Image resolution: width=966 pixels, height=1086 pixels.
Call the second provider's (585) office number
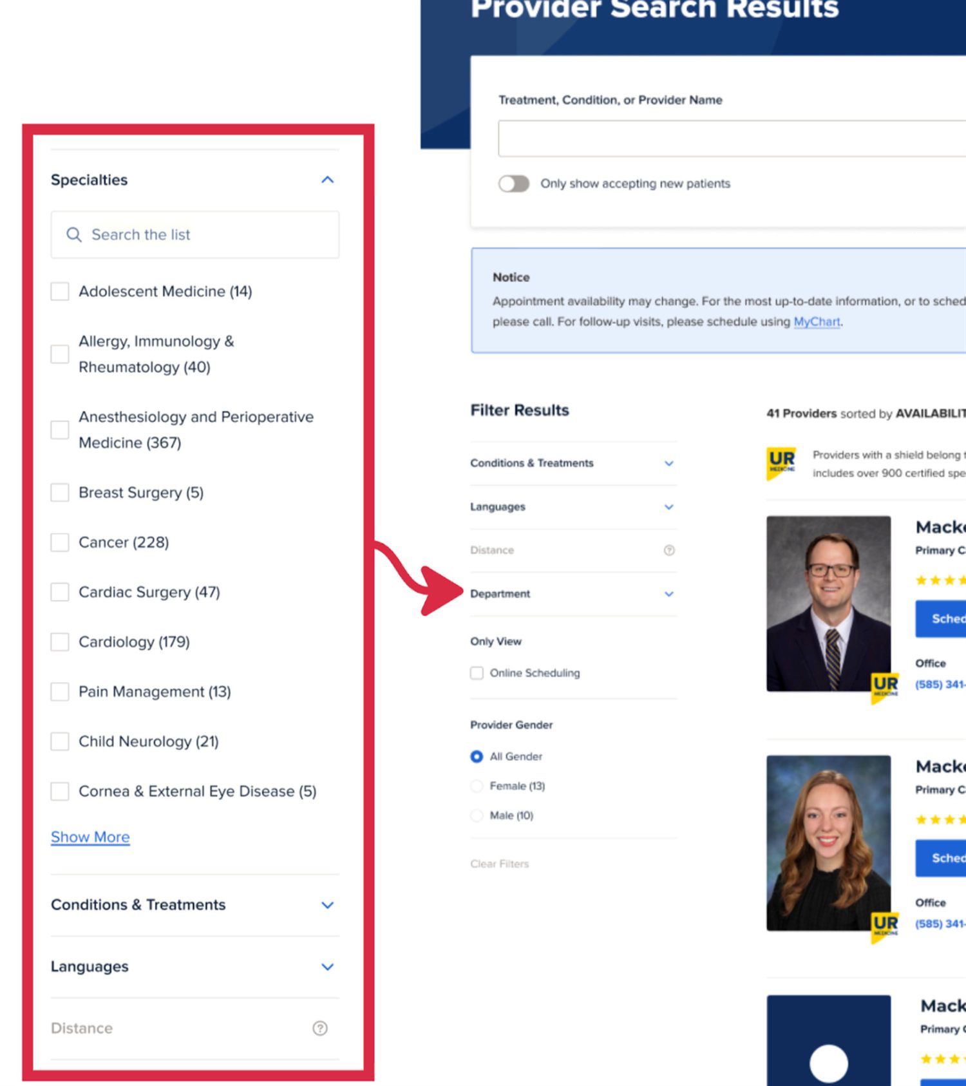[x=940, y=924]
